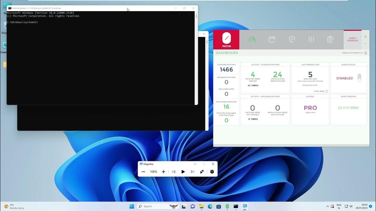Screen dimensions: 376x211
Task: Open Microsoft Store from the taskbar
Action: (x=219, y=206)
